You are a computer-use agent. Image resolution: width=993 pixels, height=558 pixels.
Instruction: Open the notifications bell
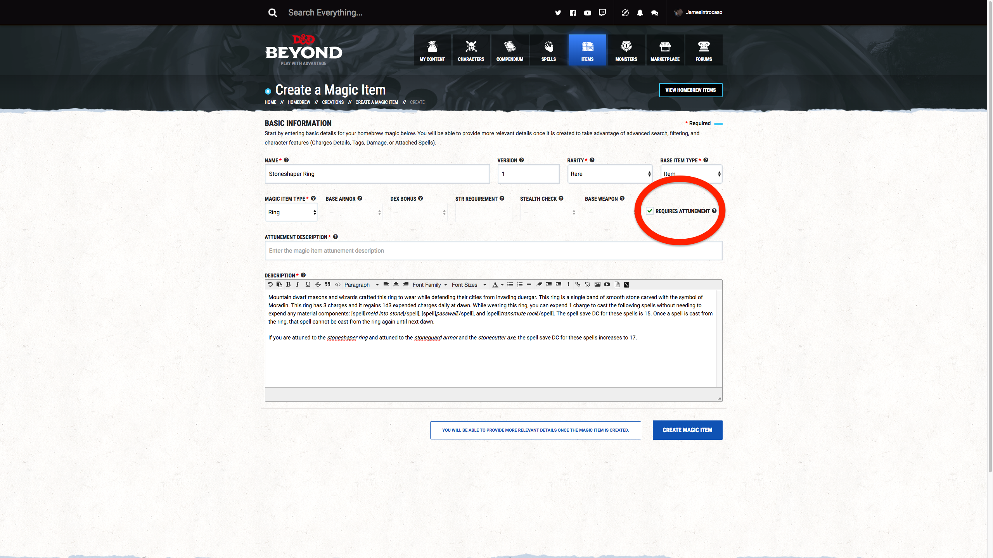pyautogui.click(x=640, y=13)
